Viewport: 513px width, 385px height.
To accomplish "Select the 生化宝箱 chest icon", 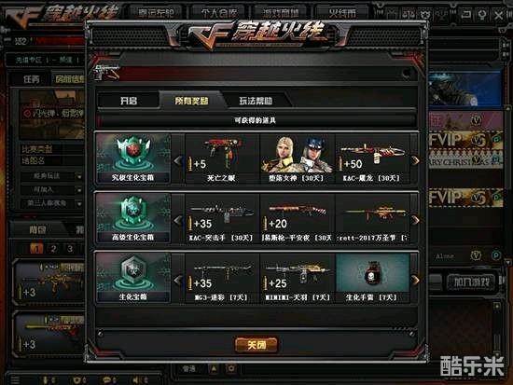I will (133, 278).
